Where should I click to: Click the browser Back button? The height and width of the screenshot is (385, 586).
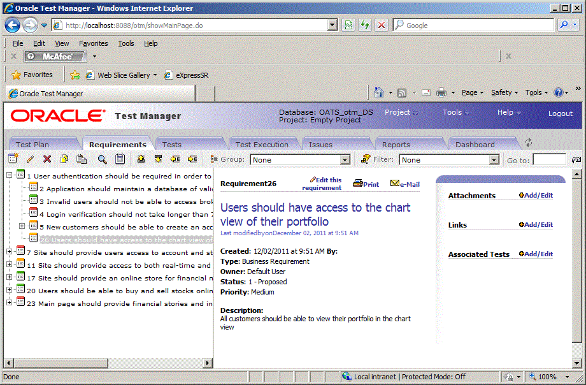[x=12, y=25]
